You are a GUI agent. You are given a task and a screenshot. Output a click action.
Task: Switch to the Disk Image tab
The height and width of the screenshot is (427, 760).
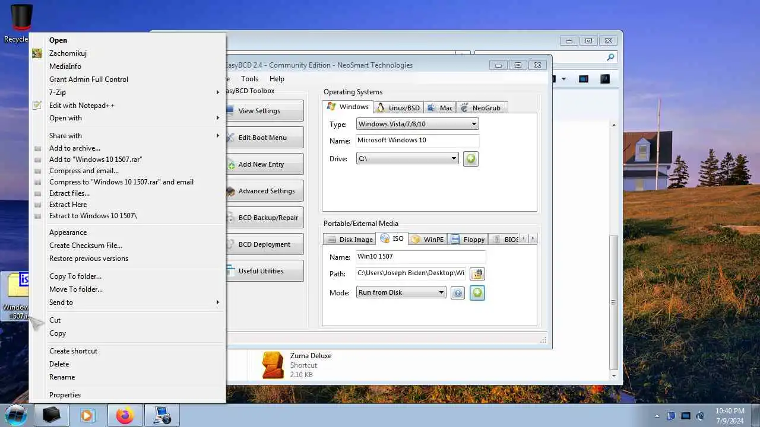tap(349, 240)
